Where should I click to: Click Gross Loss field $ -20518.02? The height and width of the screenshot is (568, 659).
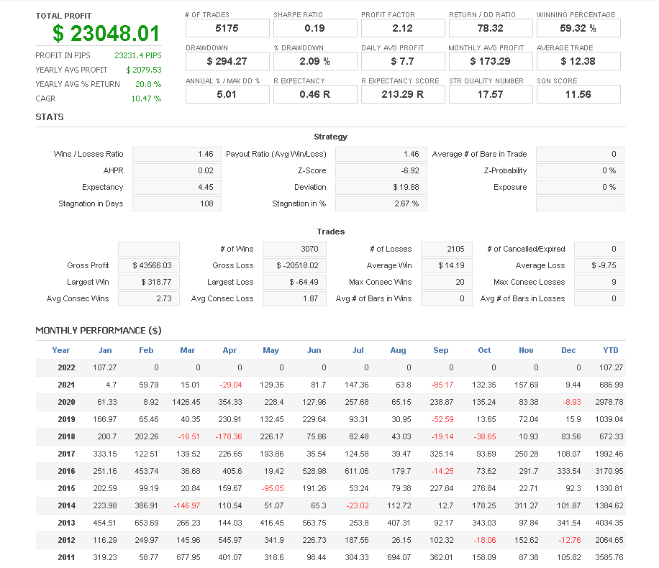(x=295, y=265)
